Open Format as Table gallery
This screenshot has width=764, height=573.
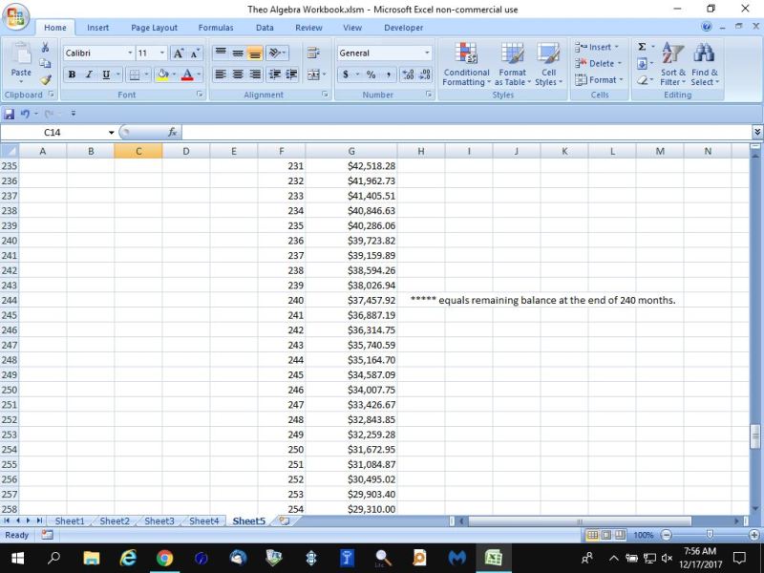513,64
